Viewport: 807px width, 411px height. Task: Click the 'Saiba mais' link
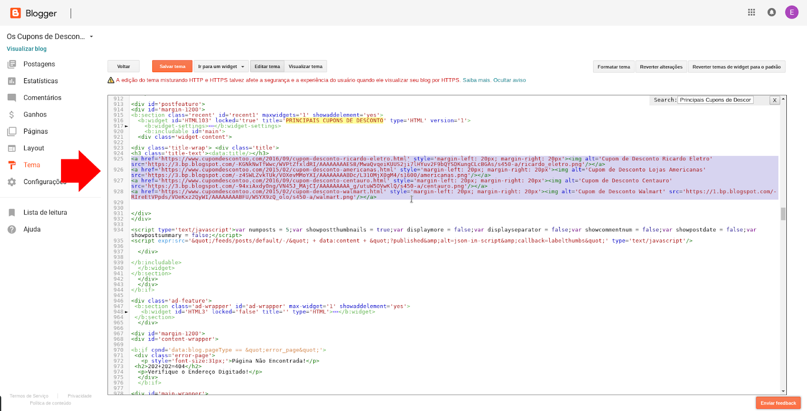click(x=477, y=80)
